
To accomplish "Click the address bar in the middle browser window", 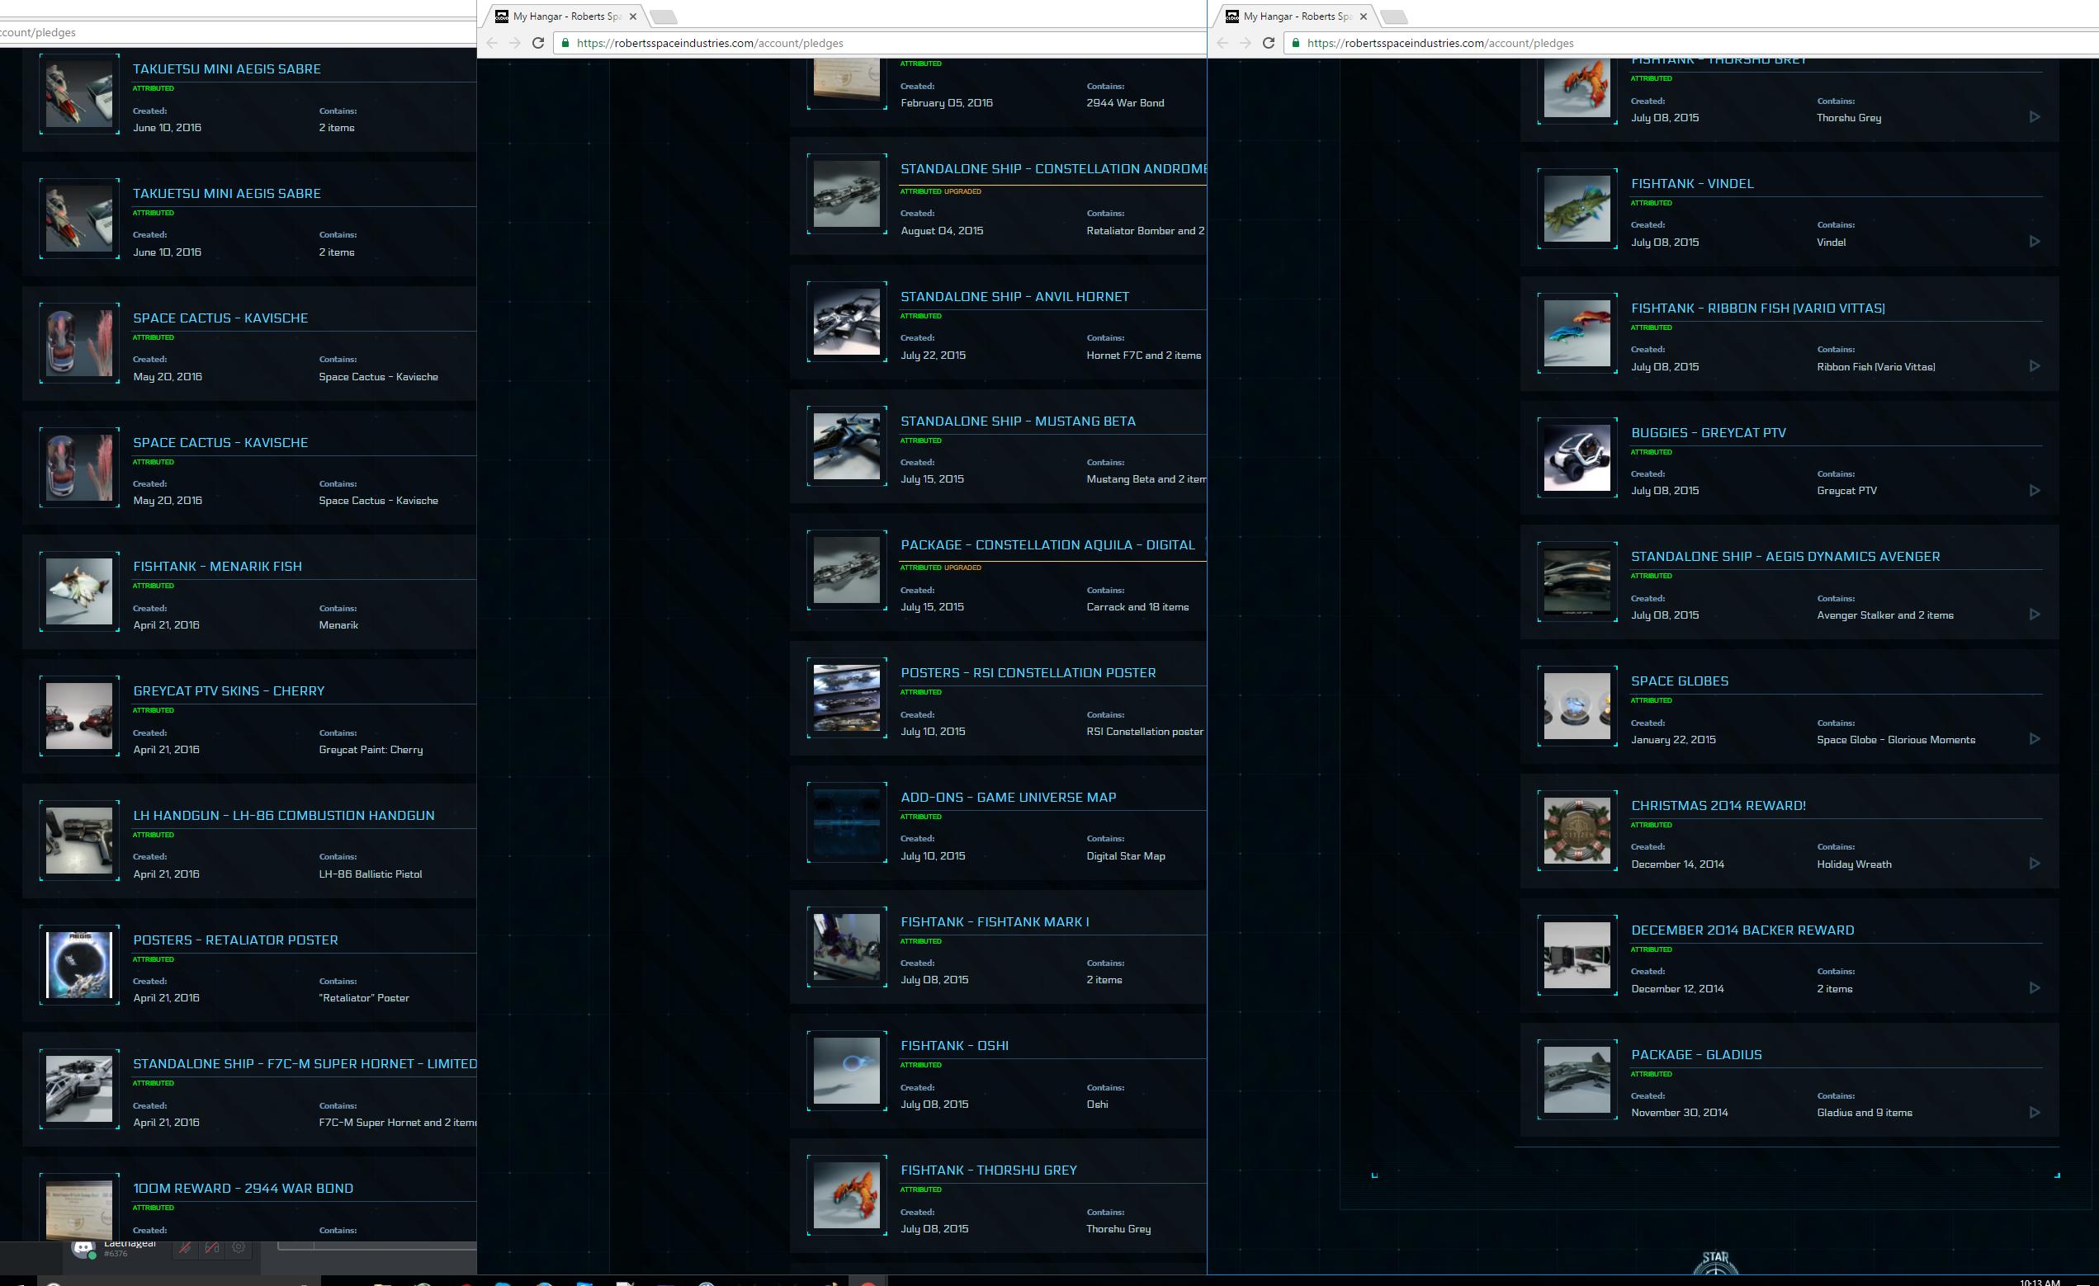I will pos(879,44).
